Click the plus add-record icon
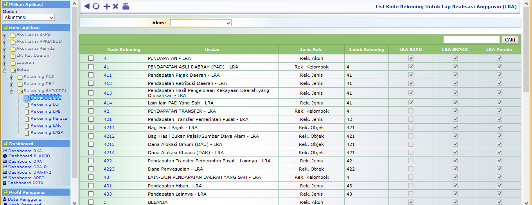 (106, 6)
